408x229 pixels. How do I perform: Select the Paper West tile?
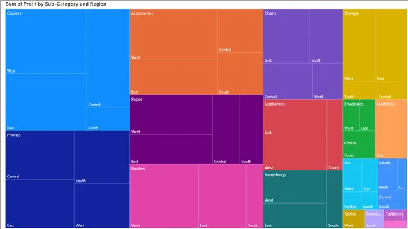[x=171, y=114]
